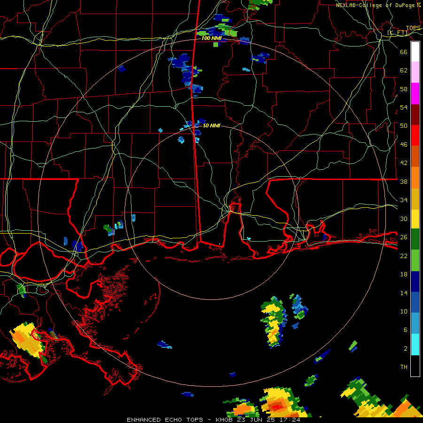Click the legend value "18"
423x423 pixels.
coord(404,274)
